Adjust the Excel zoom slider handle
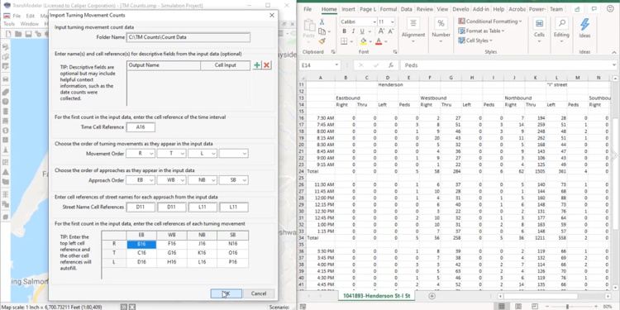This screenshot has width=620, height=310. [x=567, y=307]
